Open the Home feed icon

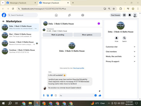click(56, 15)
